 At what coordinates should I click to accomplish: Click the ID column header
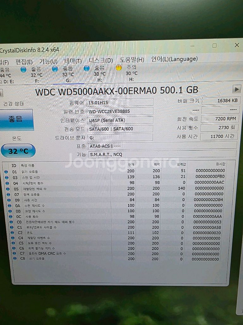[x=14, y=166]
